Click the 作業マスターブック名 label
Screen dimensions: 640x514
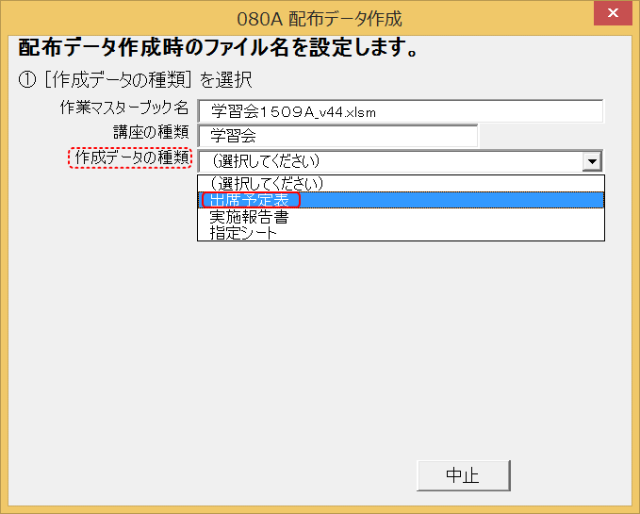coord(124,108)
